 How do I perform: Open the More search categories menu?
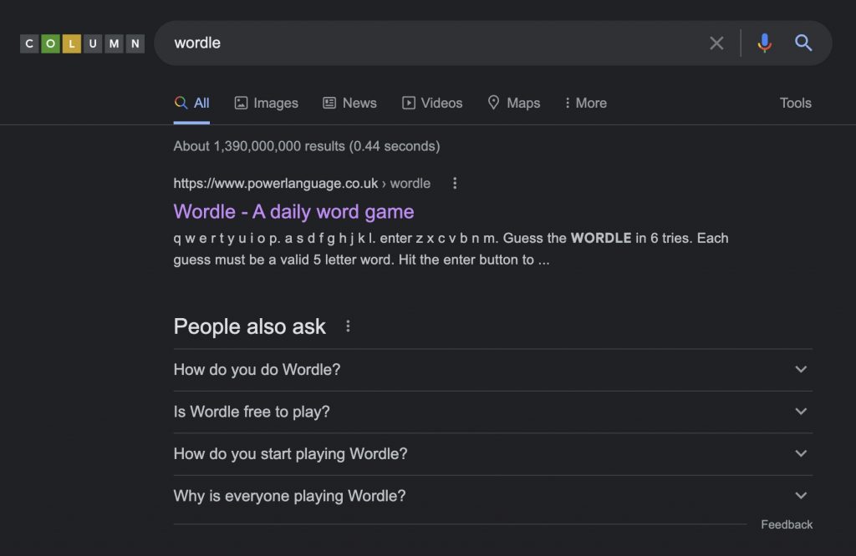pos(585,103)
